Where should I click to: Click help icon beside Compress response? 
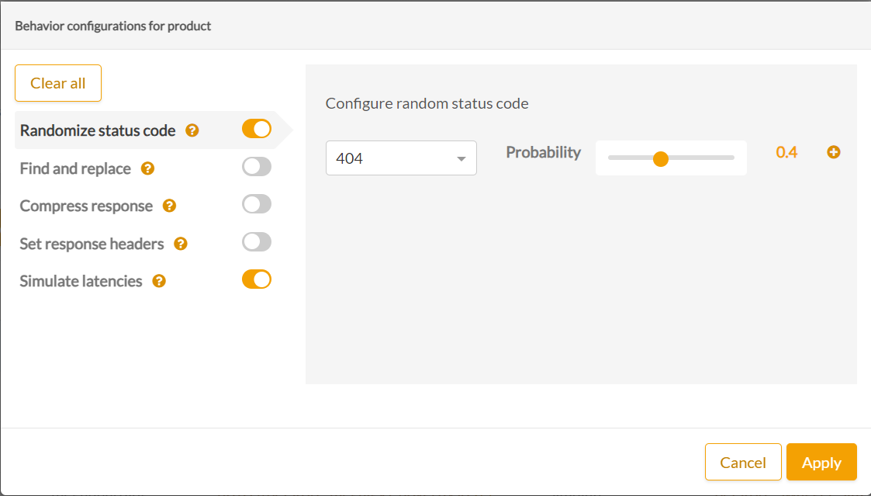click(x=169, y=206)
